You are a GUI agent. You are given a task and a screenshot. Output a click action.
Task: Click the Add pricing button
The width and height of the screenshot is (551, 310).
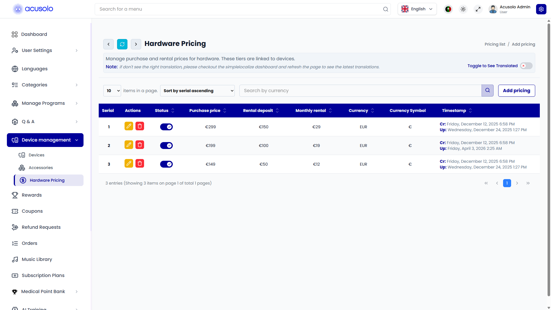517,91
